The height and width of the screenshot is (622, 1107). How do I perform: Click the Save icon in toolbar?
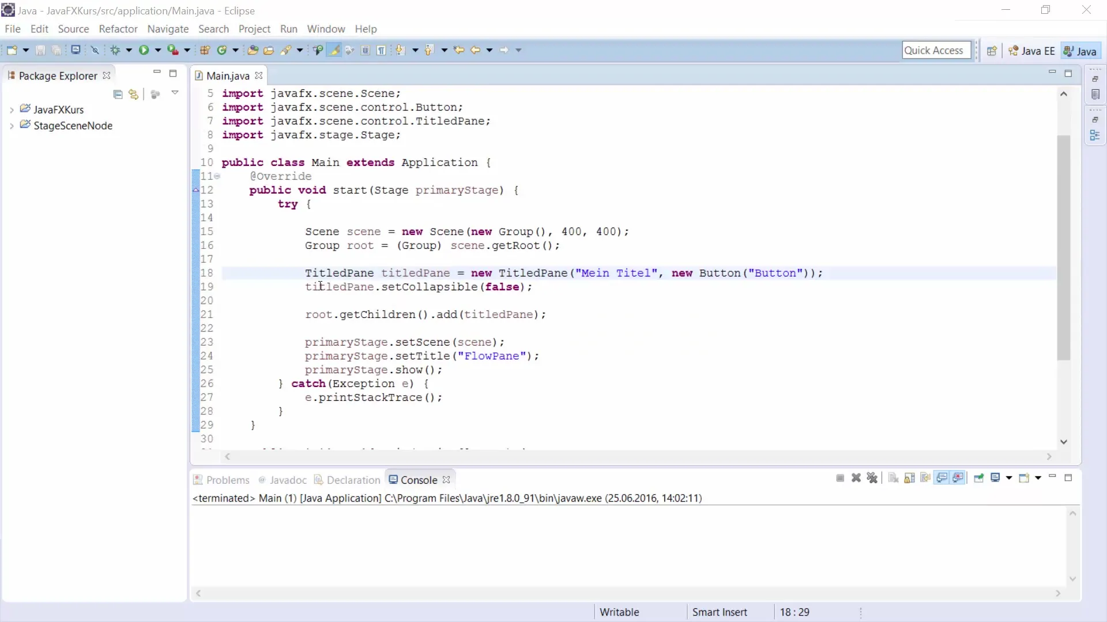tap(40, 50)
